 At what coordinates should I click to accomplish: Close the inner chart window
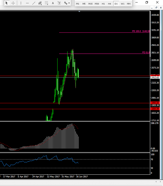pos(161,8)
